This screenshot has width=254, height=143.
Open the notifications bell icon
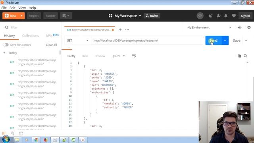tap(226, 16)
